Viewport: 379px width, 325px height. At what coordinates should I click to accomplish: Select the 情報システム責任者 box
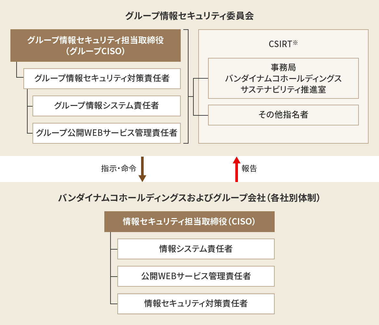[x=196, y=249]
